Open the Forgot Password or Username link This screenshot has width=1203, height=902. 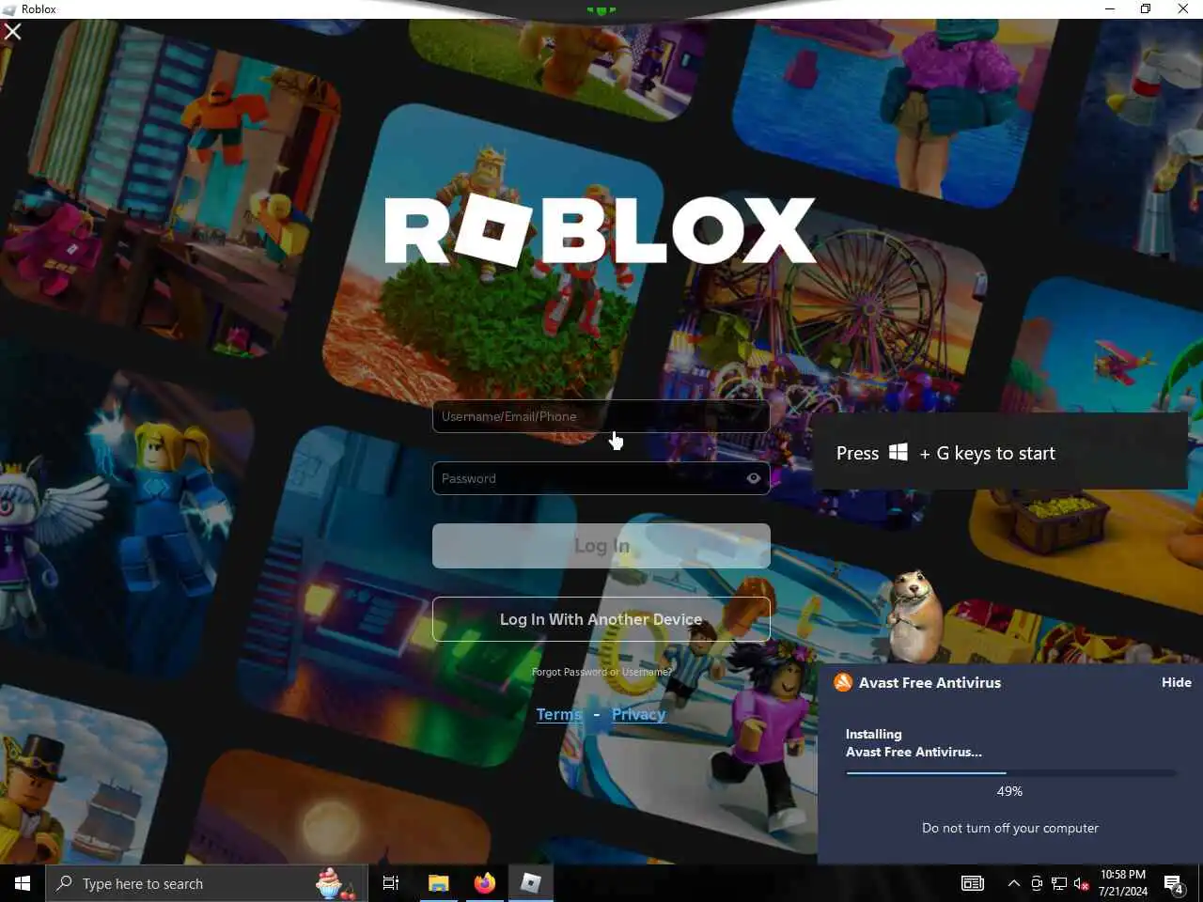tap(601, 672)
